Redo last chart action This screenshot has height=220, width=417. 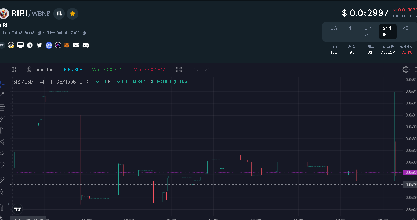click(x=208, y=70)
